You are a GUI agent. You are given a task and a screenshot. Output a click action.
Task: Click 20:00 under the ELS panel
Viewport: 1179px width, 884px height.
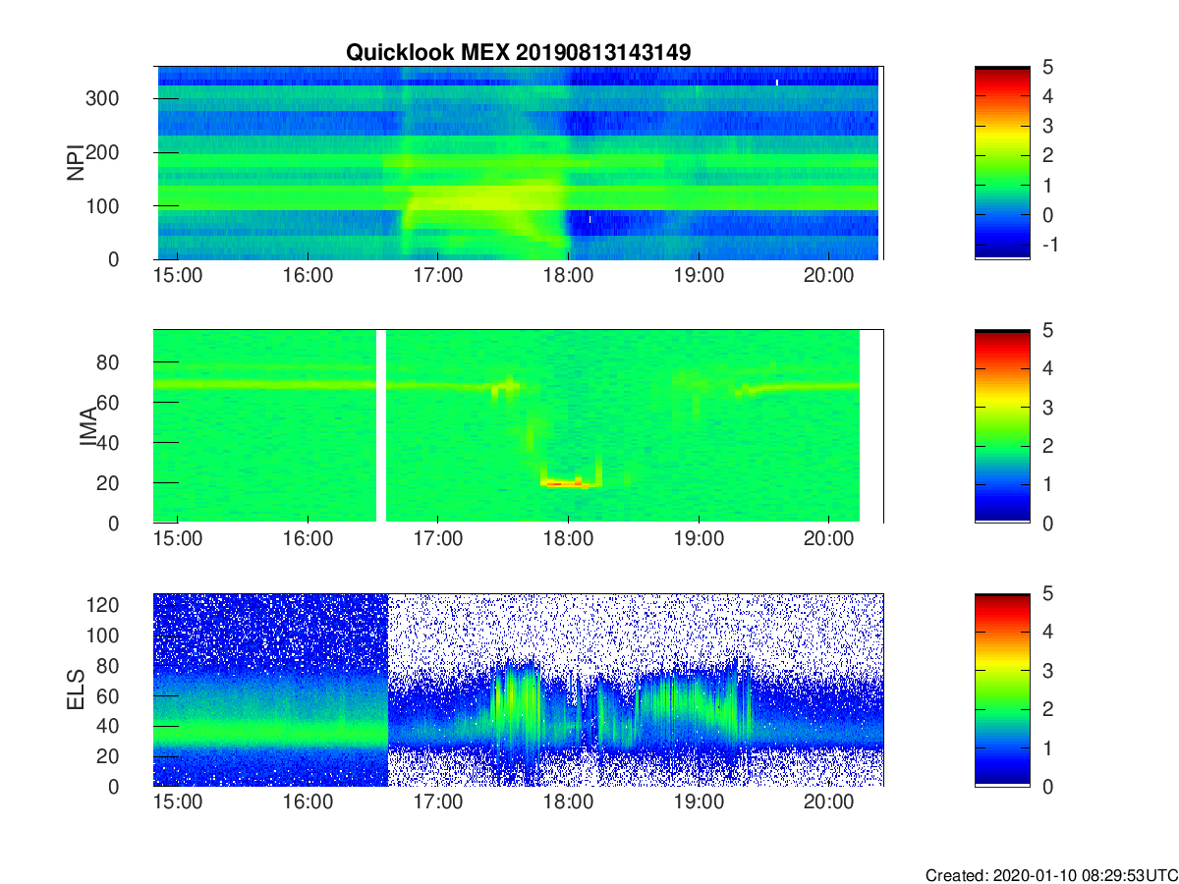click(x=828, y=803)
